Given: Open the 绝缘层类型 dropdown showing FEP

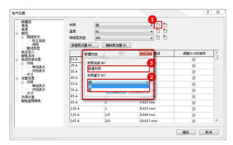Looking at the screenshot, I should pos(124,38).
